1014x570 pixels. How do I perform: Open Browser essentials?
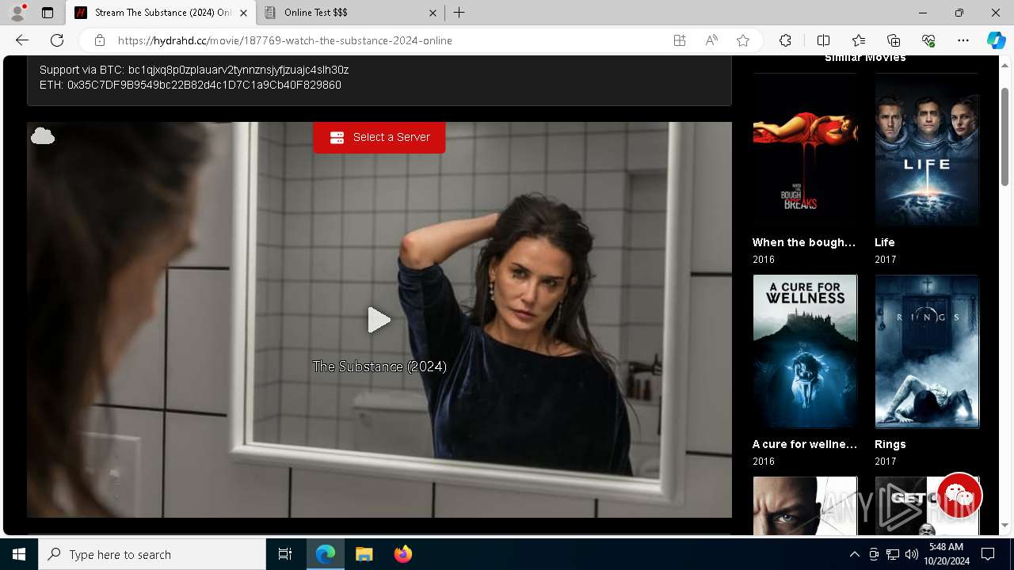coord(928,40)
